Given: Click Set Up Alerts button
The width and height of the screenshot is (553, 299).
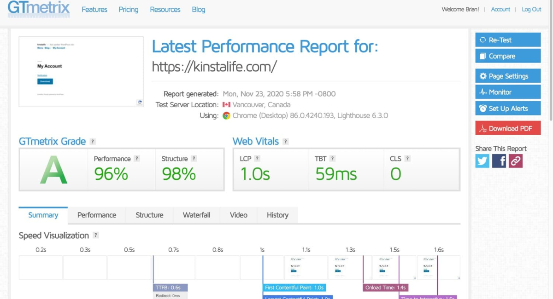Looking at the screenshot, I should [x=508, y=109].
